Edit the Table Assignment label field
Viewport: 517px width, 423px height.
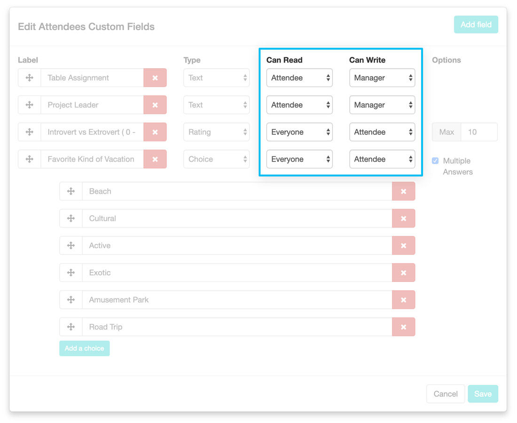coord(92,78)
